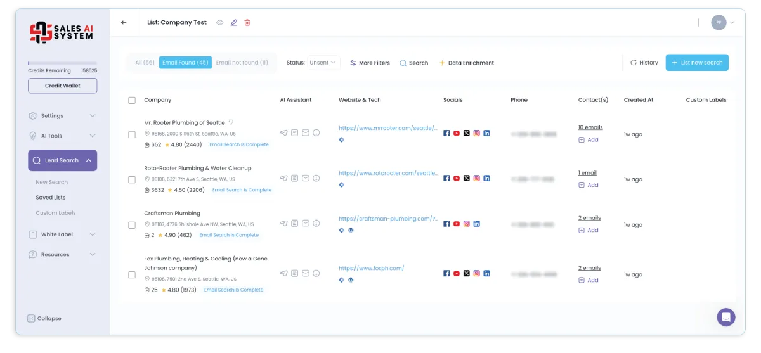
Task: Click send icon for Roto-Rooter row
Action: click(283, 178)
